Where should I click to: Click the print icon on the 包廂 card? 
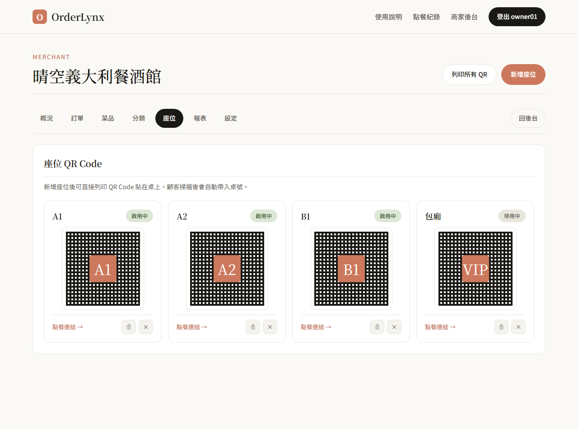pos(501,327)
